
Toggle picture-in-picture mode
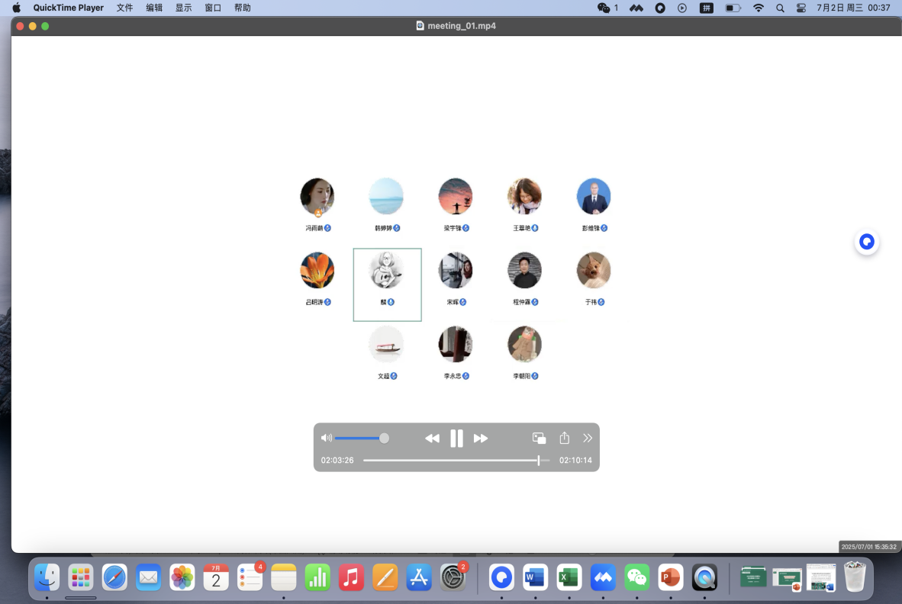[x=539, y=438]
